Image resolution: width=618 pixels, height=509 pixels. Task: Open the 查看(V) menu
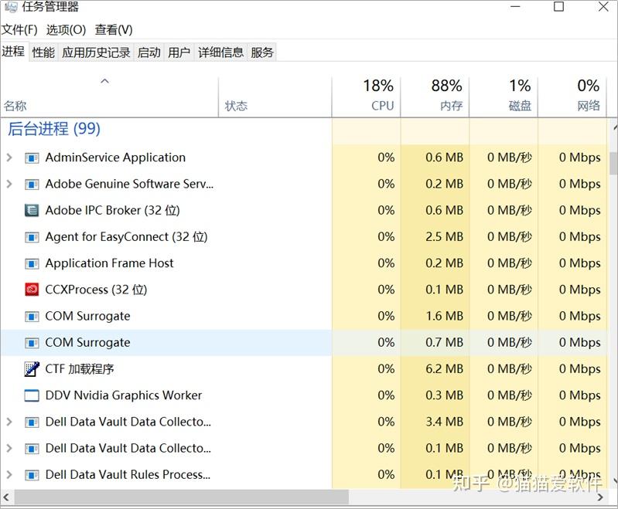[114, 29]
